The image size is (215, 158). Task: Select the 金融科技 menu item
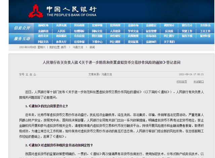43,31
